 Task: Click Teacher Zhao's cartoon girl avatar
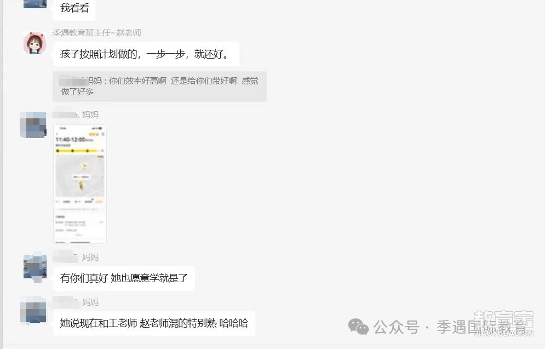(35, 43)
